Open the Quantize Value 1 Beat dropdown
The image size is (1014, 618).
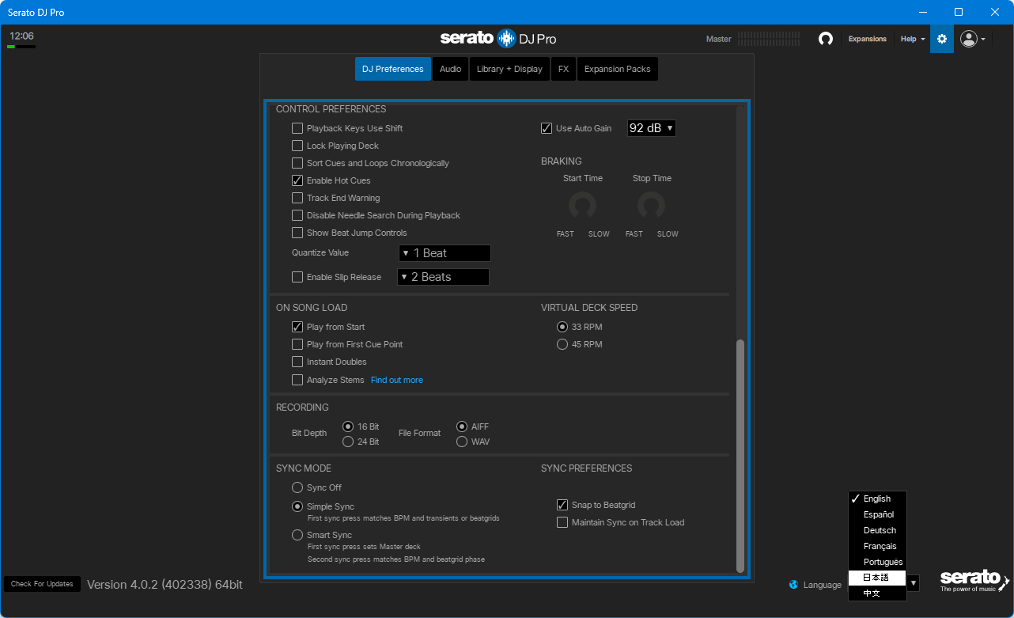[x=445, y=253]
